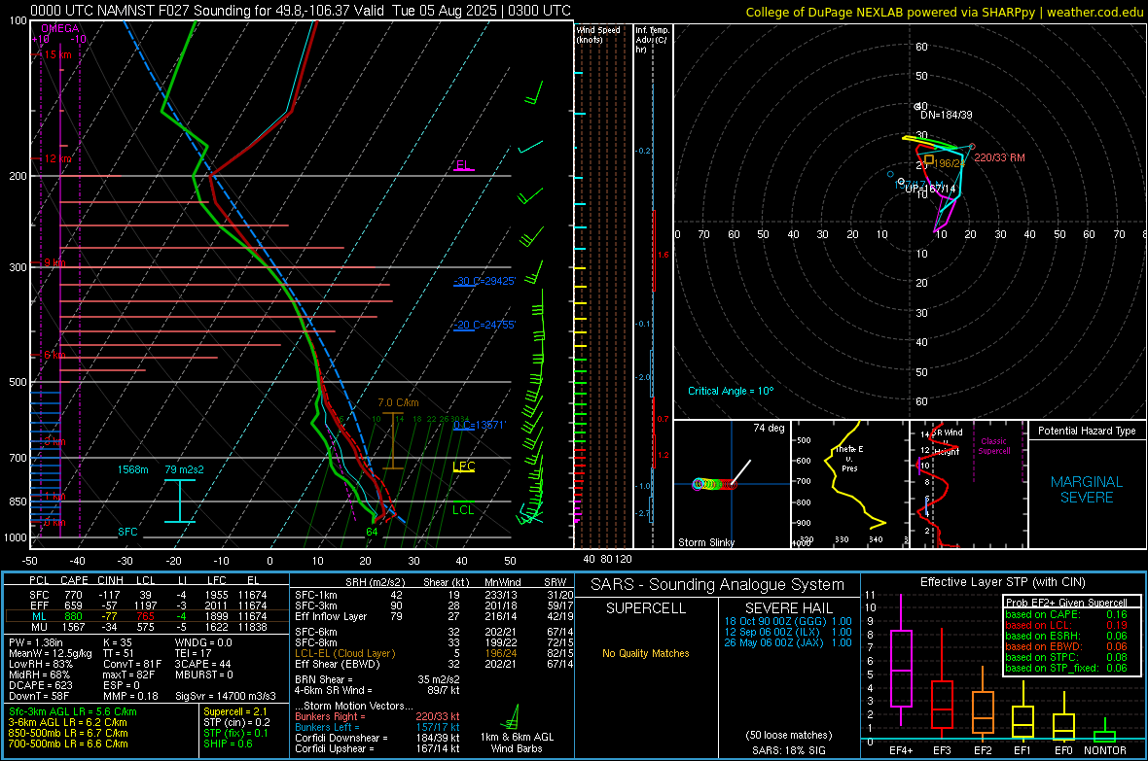This screenshot has height=761, width=1148.
Task: Click the PW = 1.38in value
Action: pos(36,642)
